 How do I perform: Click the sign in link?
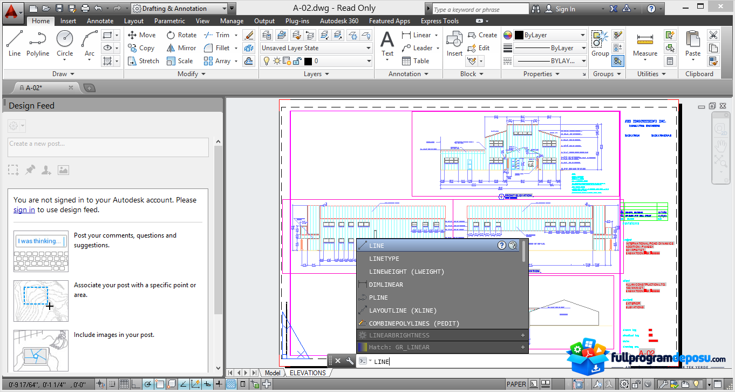click(x=24, y=210)
